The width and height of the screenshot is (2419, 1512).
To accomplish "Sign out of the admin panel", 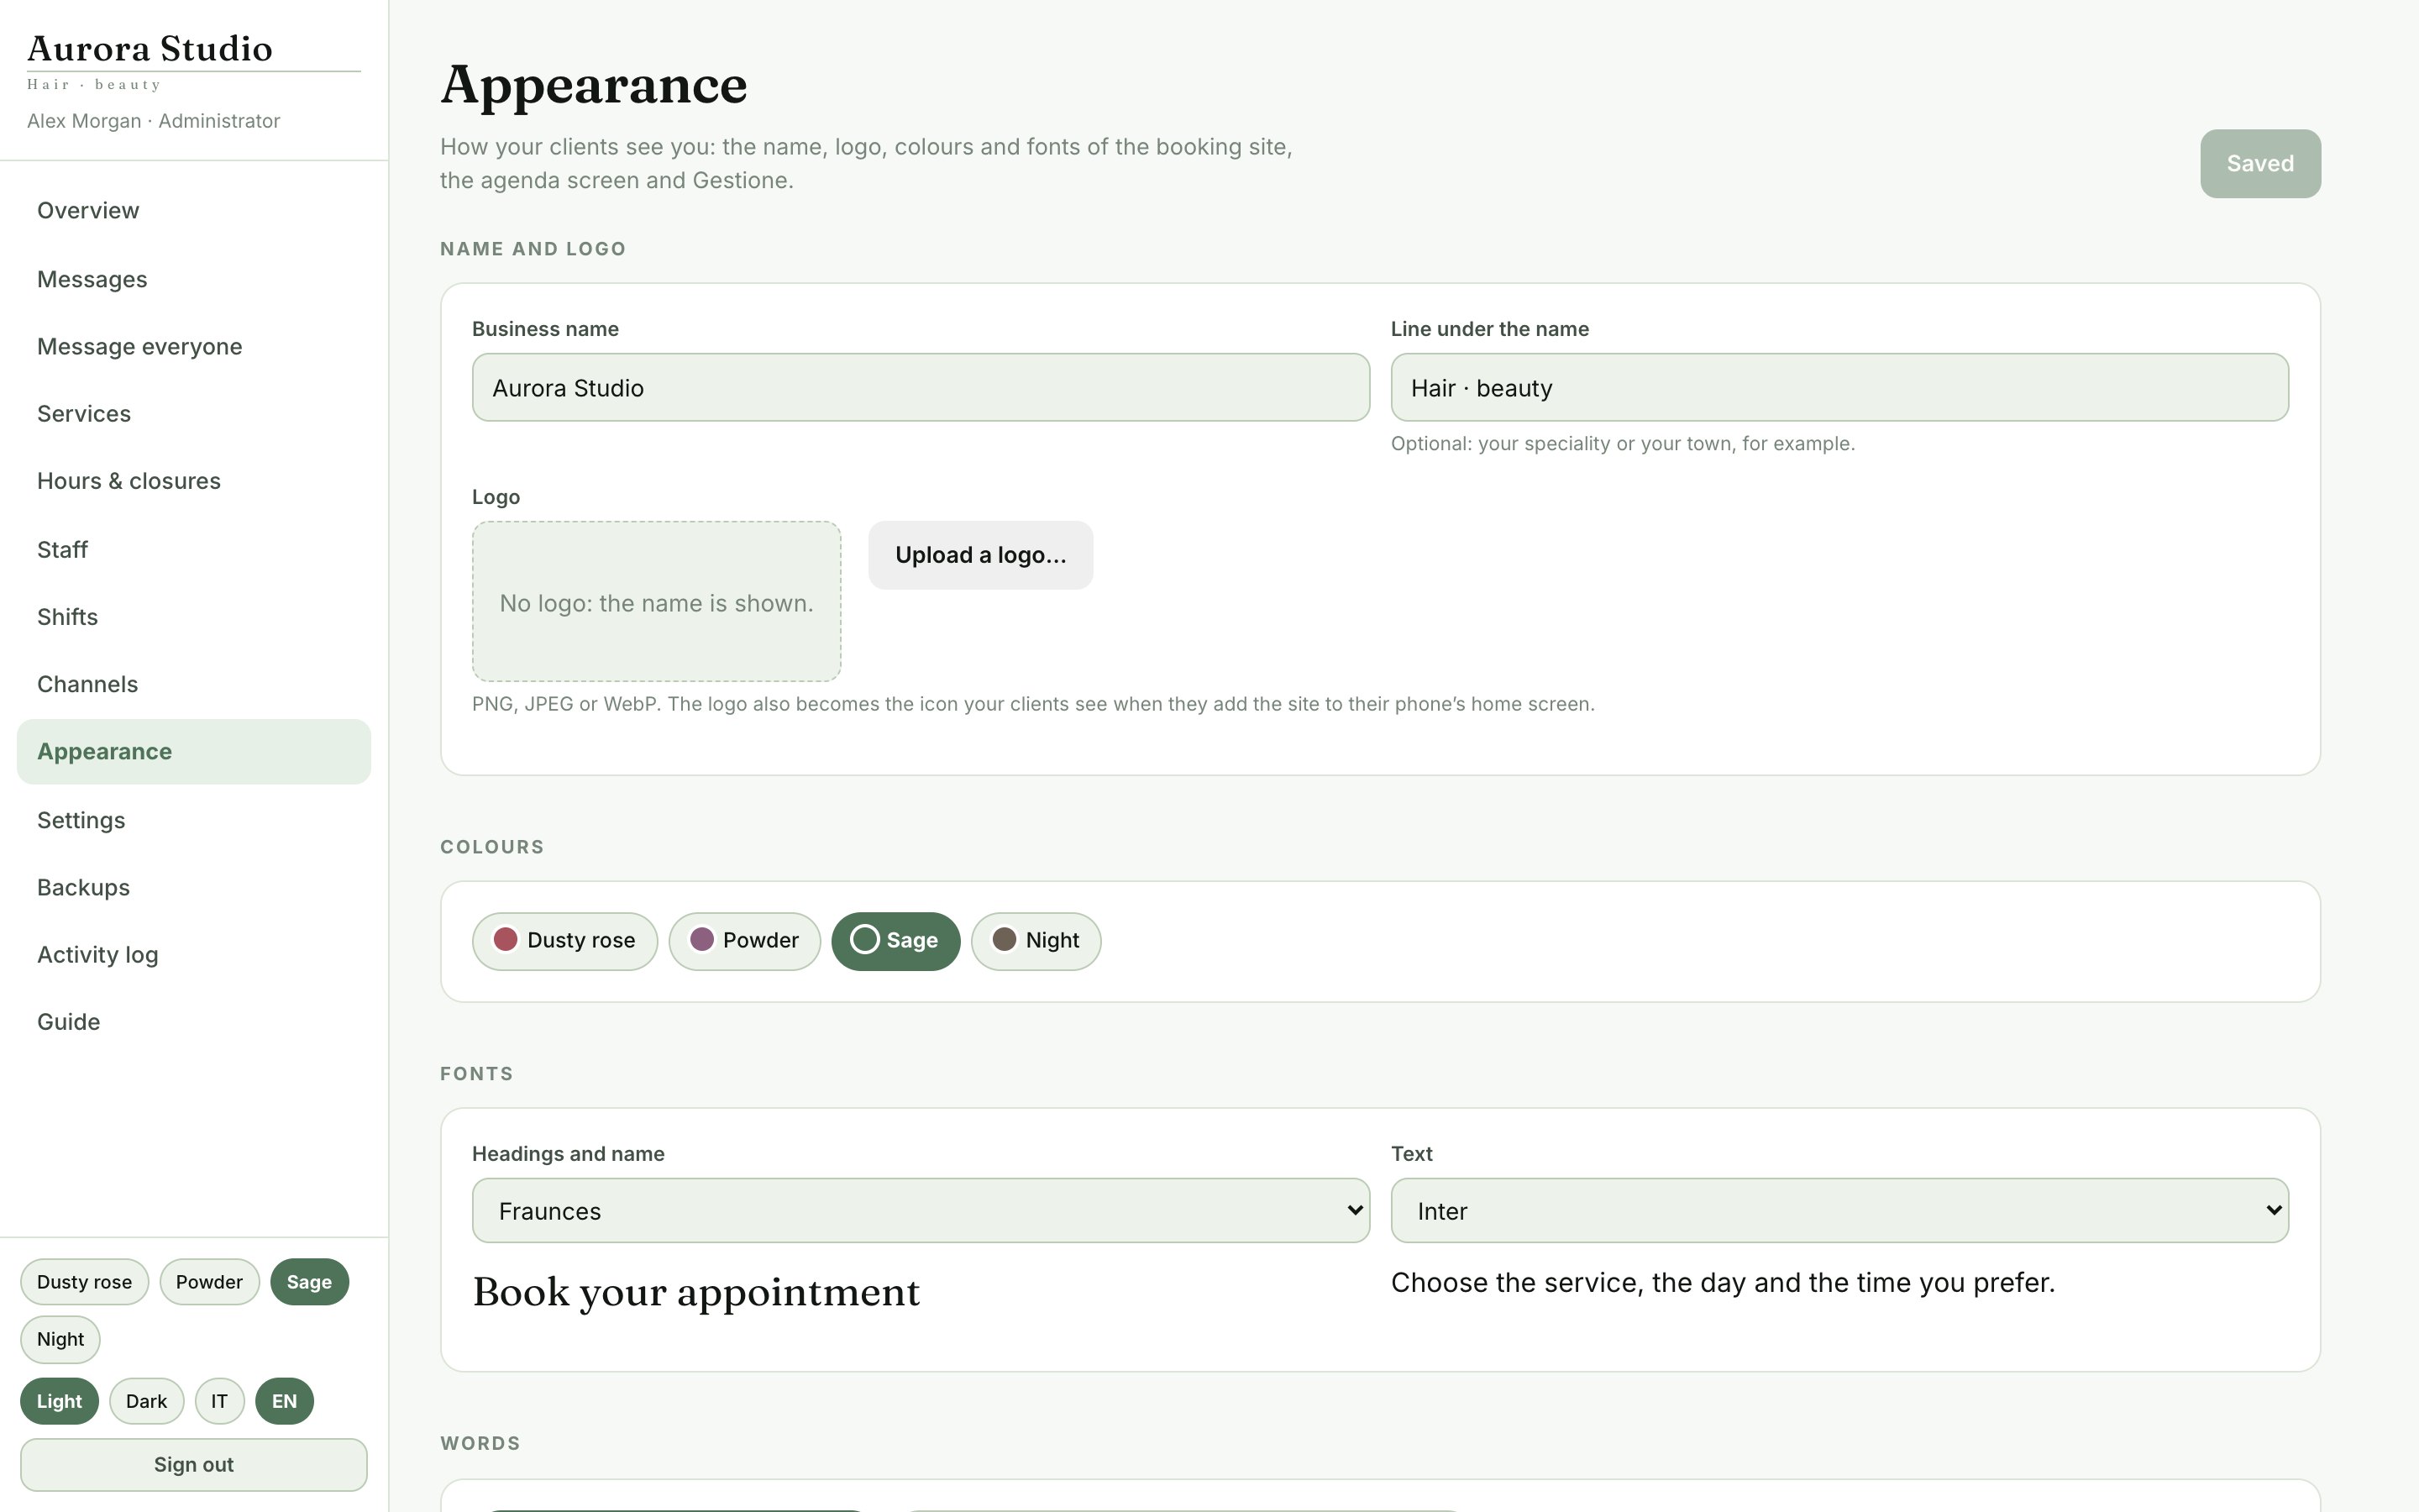I will [194, 1465].
